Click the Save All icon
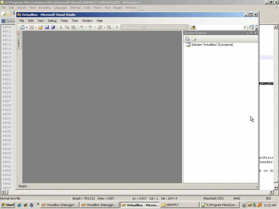 [53, 27]
